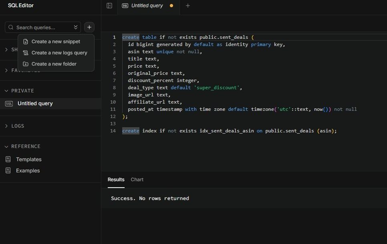Image resolution: width=387 pixels, height=244 pixels.
Task: Click 'original_price text' on line 6
Action: (155, 73)
